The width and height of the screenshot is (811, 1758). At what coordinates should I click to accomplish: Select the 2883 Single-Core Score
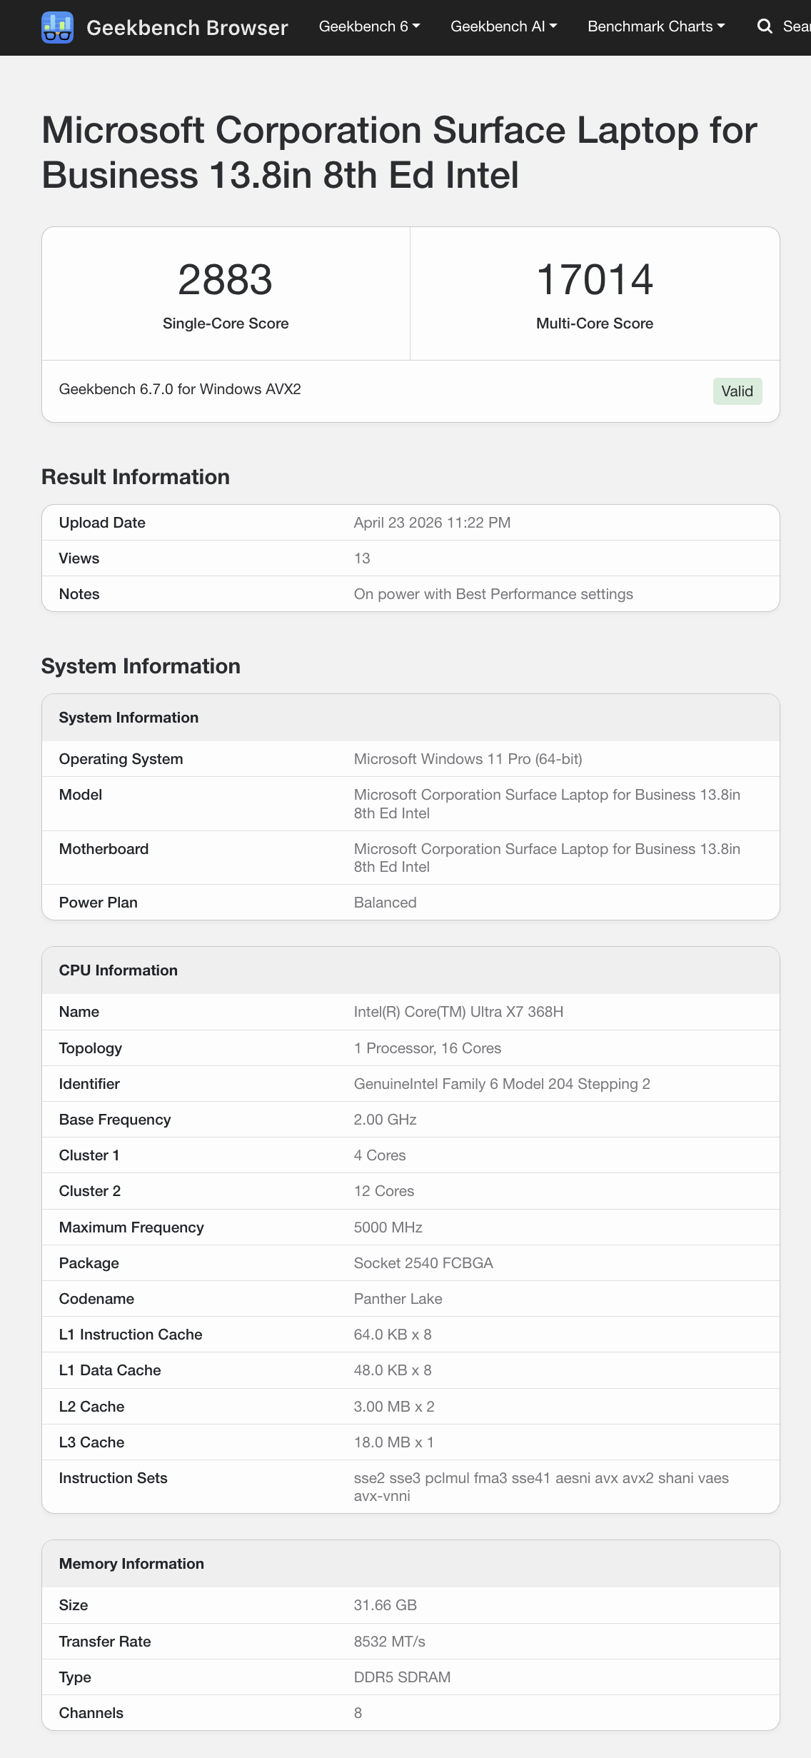pyautogui.click(x=225, y=279)
